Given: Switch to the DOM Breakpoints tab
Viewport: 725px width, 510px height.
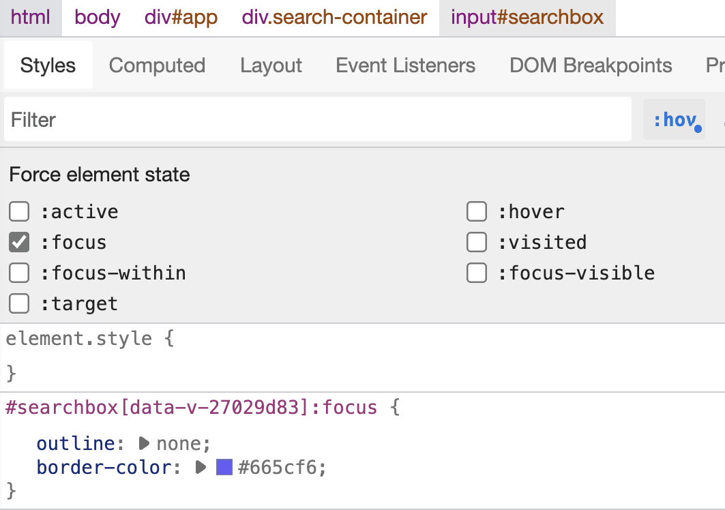Looking at the screenshot, I should click(591, 65).
